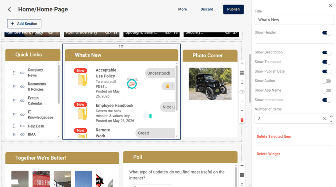Image resolution: width=336 pixels, height=187 pixels.
Task: Toggle the Show Header switch
Action: pos(327,33)
